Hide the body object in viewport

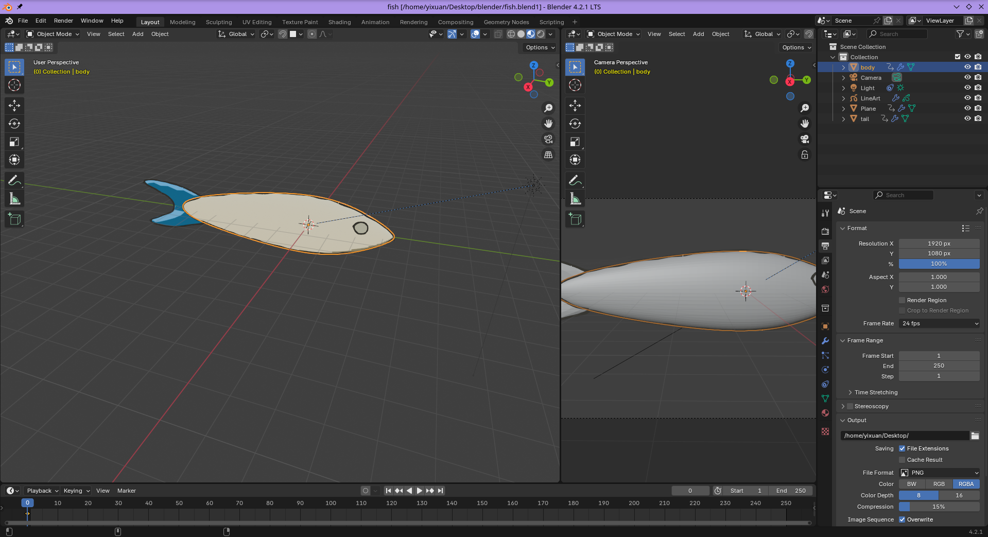point(967,67)
